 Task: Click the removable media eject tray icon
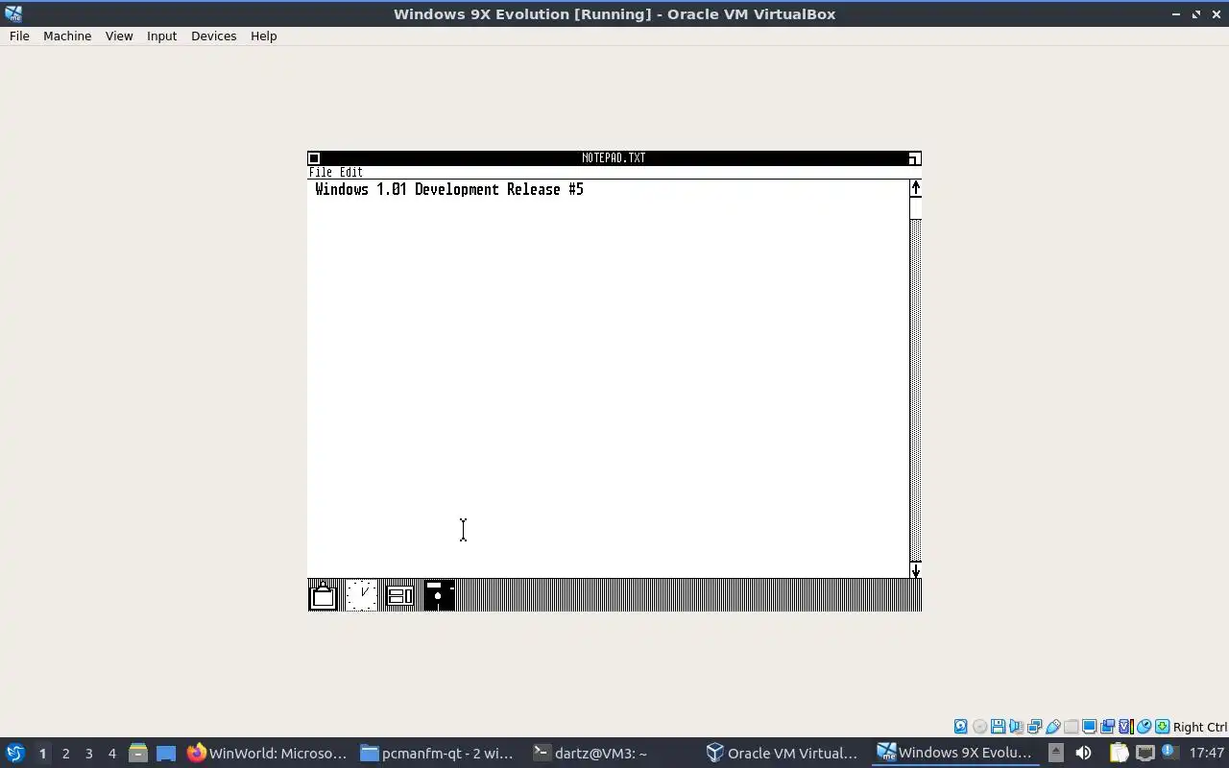1055,753
